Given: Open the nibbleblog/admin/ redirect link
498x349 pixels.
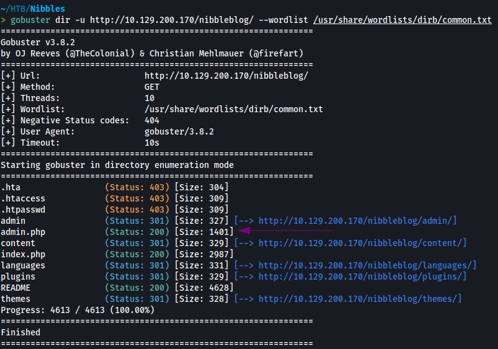Looking at the screenshot, I should point(357,221).
